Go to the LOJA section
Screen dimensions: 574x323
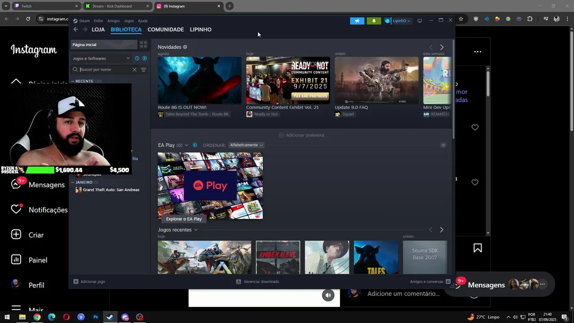point(98,30)
